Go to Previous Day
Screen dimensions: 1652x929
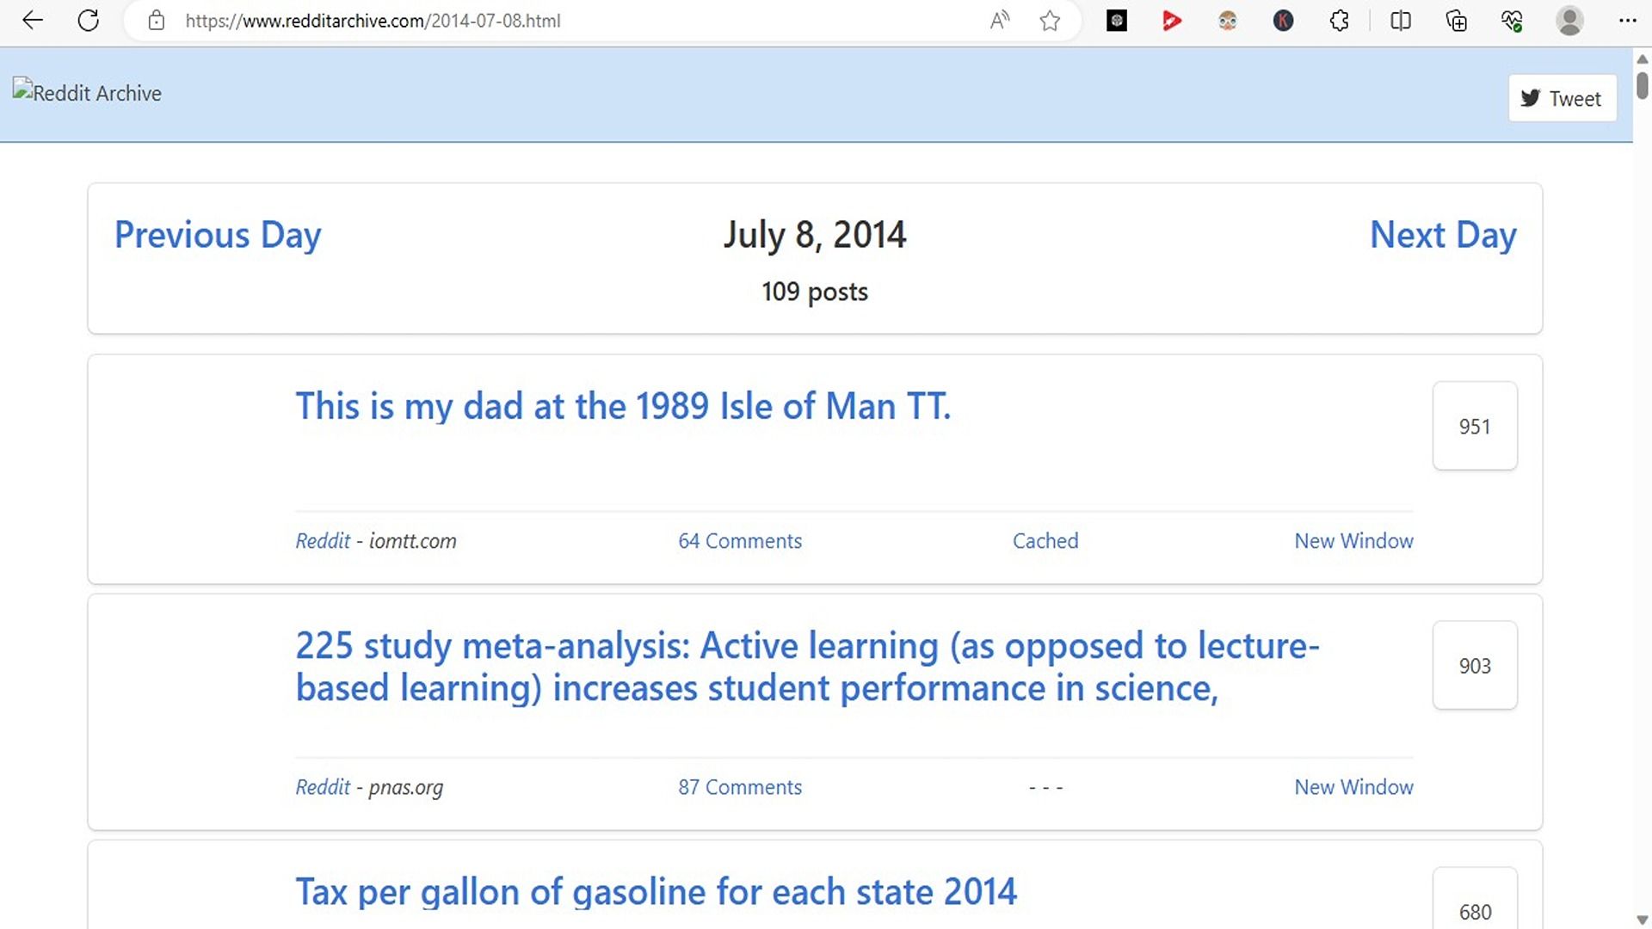(218, 235)
